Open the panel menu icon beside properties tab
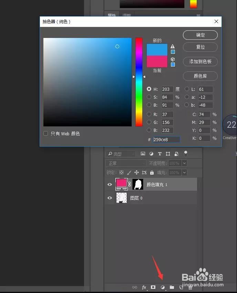The width and height of the screenshot is (237, 293). point(198,15)
